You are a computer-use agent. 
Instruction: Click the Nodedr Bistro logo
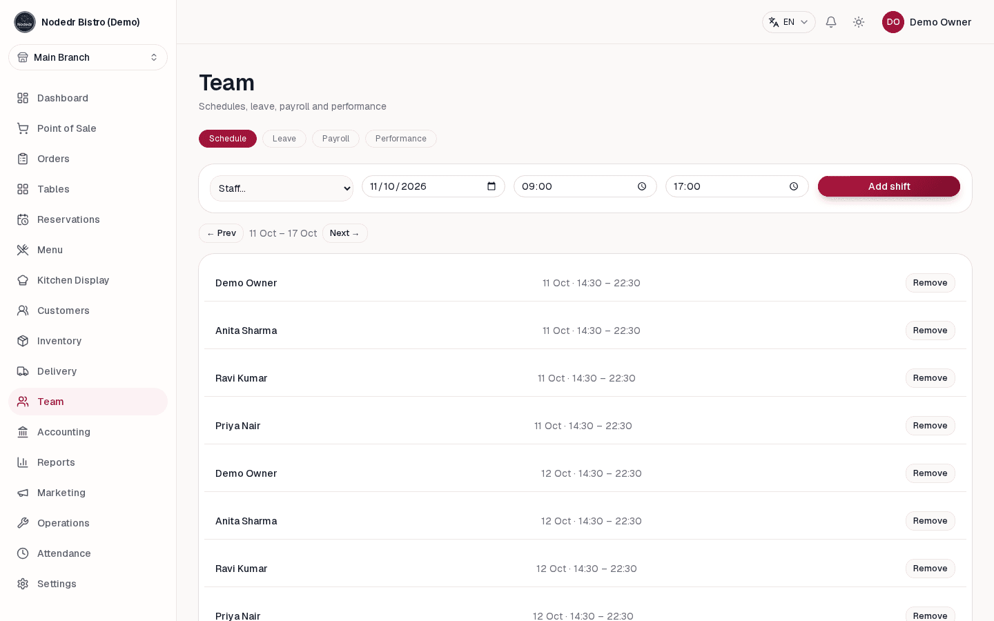[25, 22]
